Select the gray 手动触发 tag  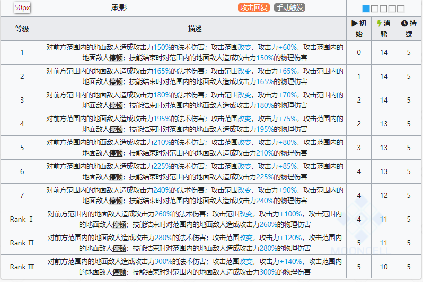click(289, 7)
